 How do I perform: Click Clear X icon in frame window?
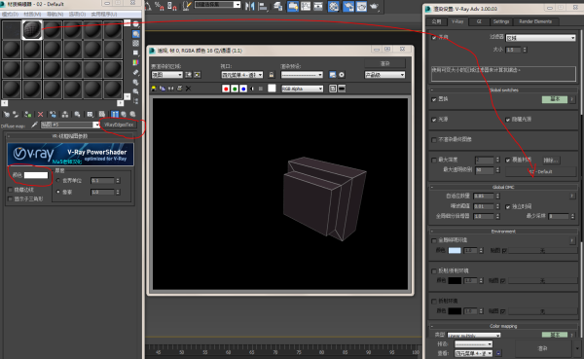(188, 89)
